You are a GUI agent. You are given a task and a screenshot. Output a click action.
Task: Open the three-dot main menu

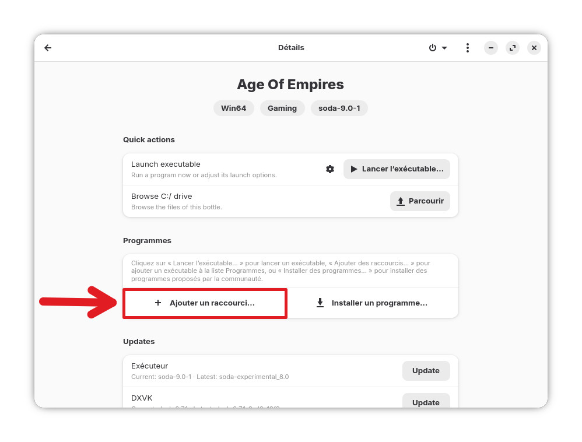467,48
